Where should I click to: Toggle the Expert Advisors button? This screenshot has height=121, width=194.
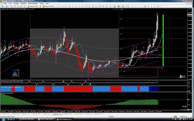click(48, 6)
